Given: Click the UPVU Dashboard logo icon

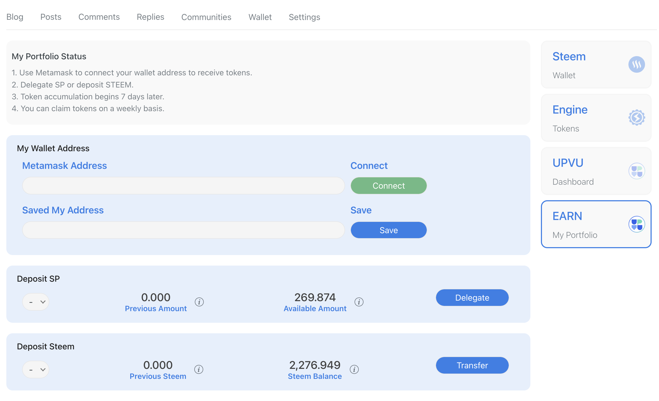Looking at the screenshot, I should click(636, 171).
